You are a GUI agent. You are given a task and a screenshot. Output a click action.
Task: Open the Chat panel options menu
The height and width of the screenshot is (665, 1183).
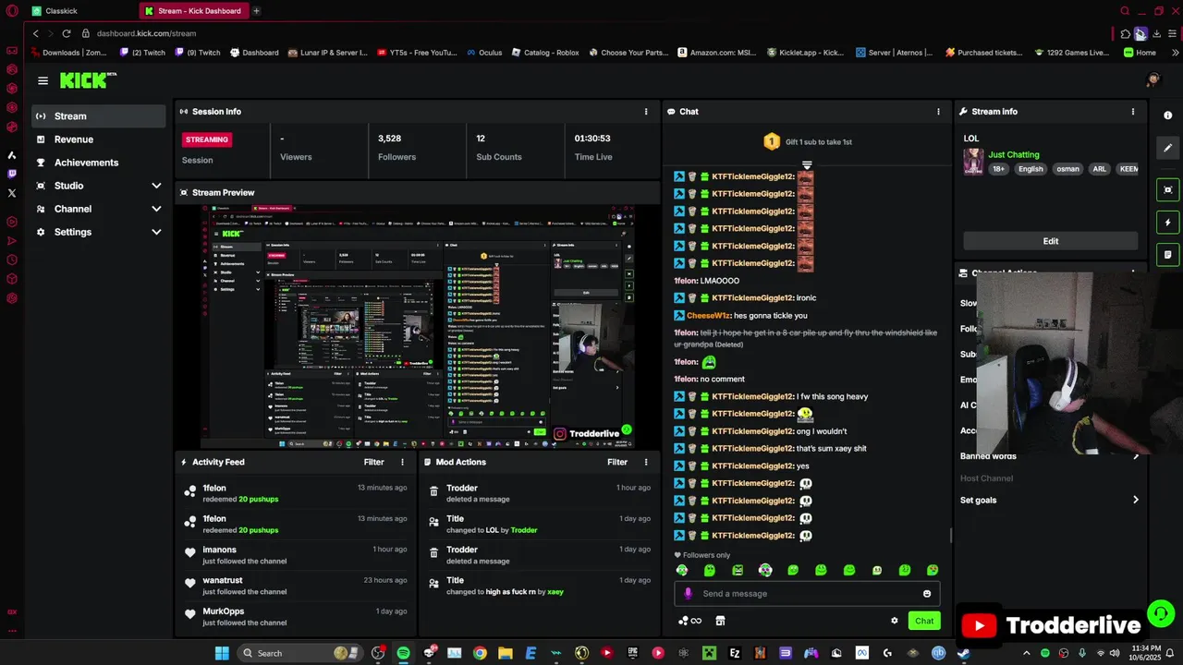[939, 112]
